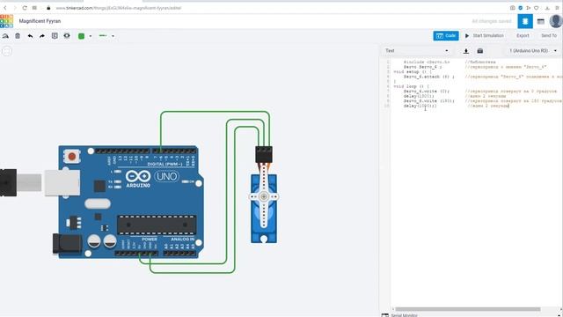
Task: Toggle the Code panel button
Action: (x=446, y=35)
